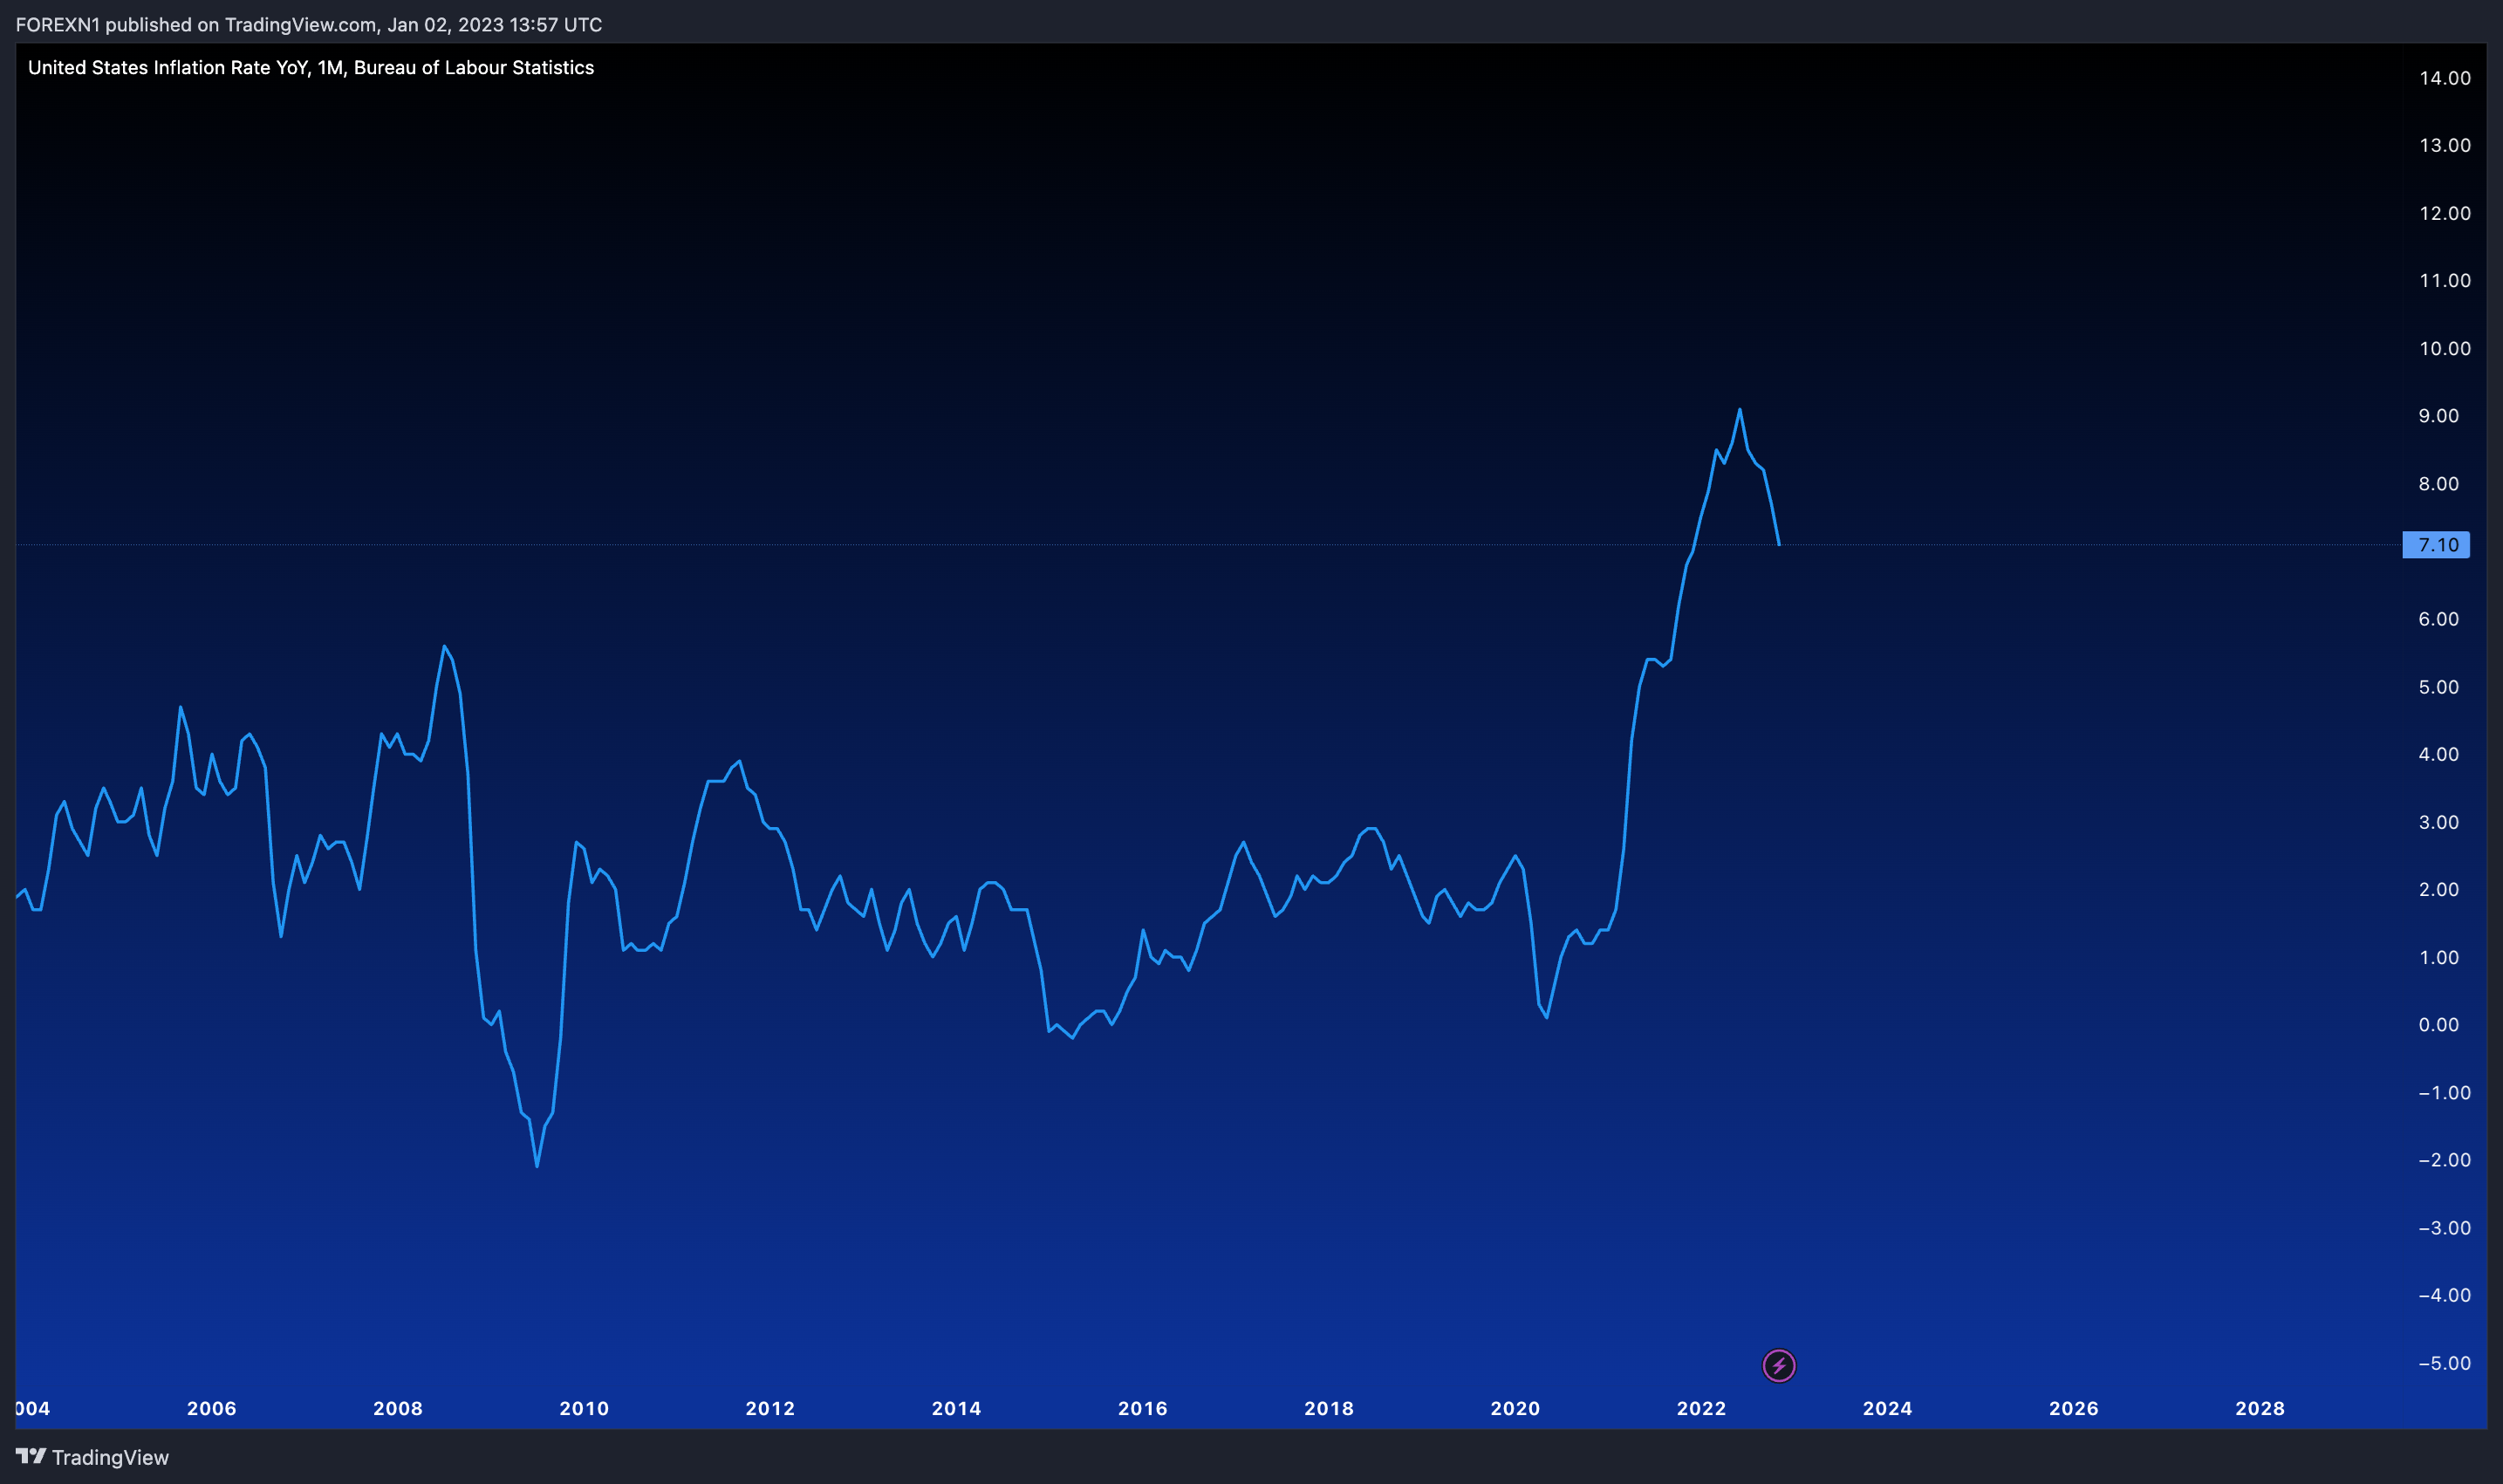Click the 2008 year label on time axis
Viewport: 2503px width, 1484px height.
pyautogui.click(x=398, y=1408)
